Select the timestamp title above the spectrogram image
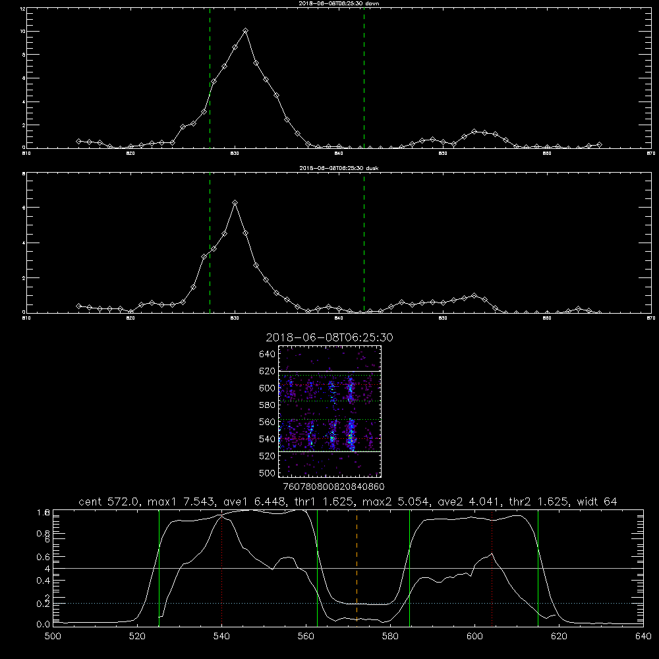Viewport: 659px width, 659px height. pyautogui.click(x=329, y=337)
